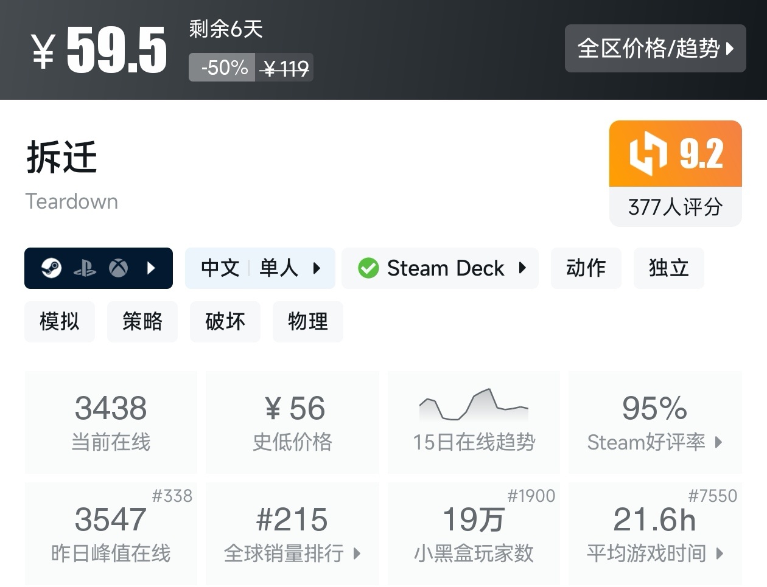Open 全球销量排行 #215 ranking
Image resolution: width=767 pixels, height=587 pixels.
pos(292,533)
